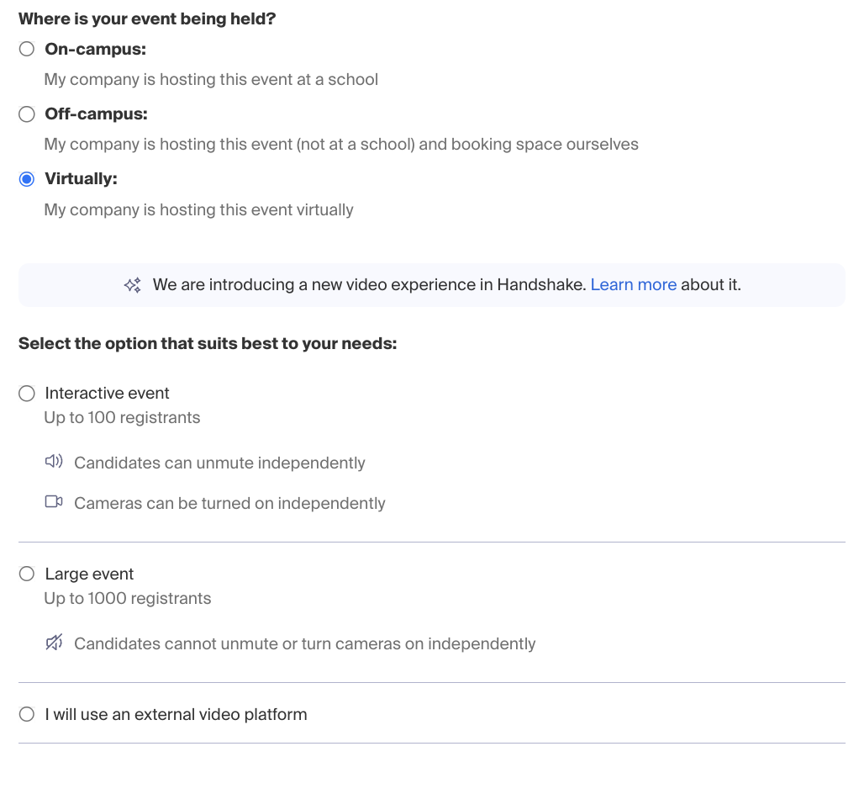
Task: Click the camera icon under Interactive event
Action: [54, 502]
